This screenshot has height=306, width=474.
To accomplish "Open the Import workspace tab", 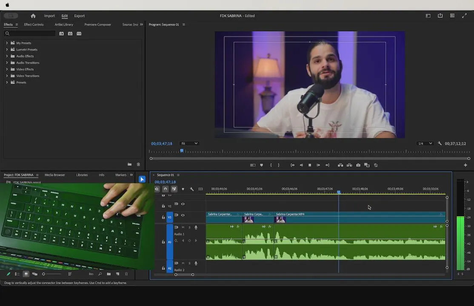I will [49, 16].
